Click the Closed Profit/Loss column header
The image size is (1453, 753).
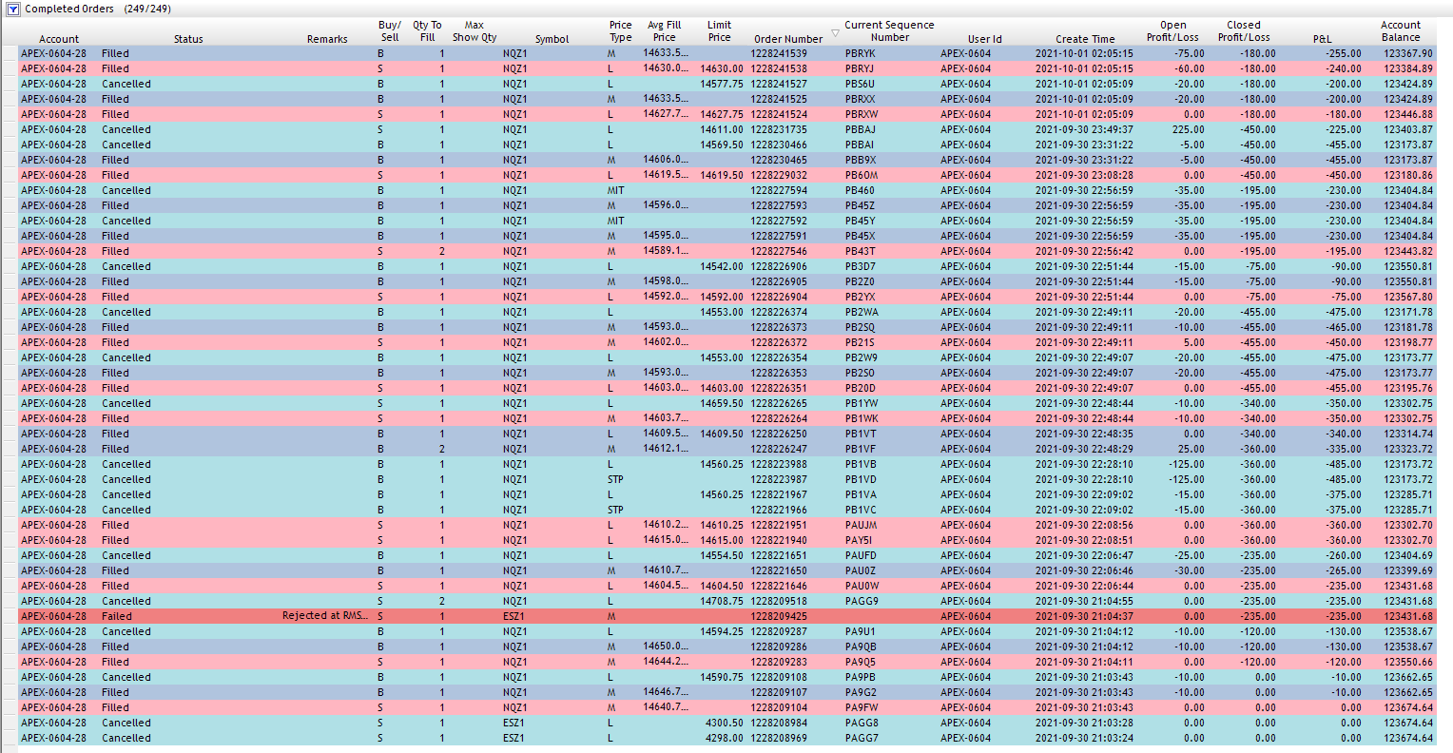1244,31
